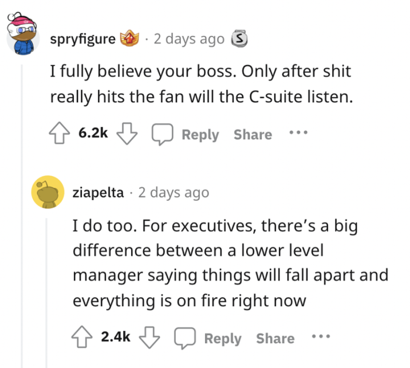Viewport: 410px width, 368px height.
Task: Open more options for ziapelta's comment
Action: (321, 337)
